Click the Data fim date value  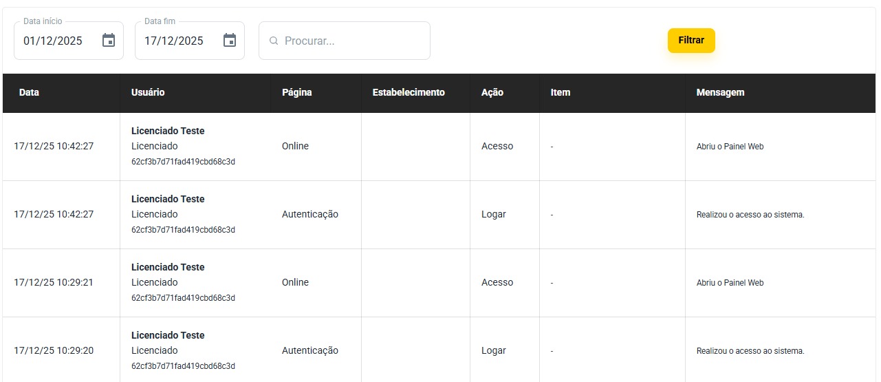click(x=175, y=41)
